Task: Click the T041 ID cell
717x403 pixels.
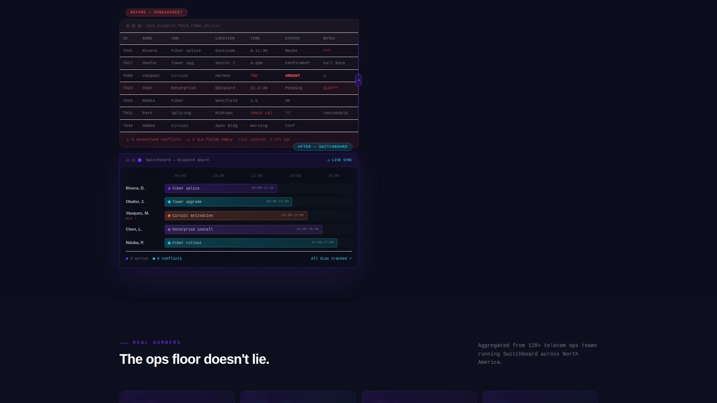Action: [128, 51]
